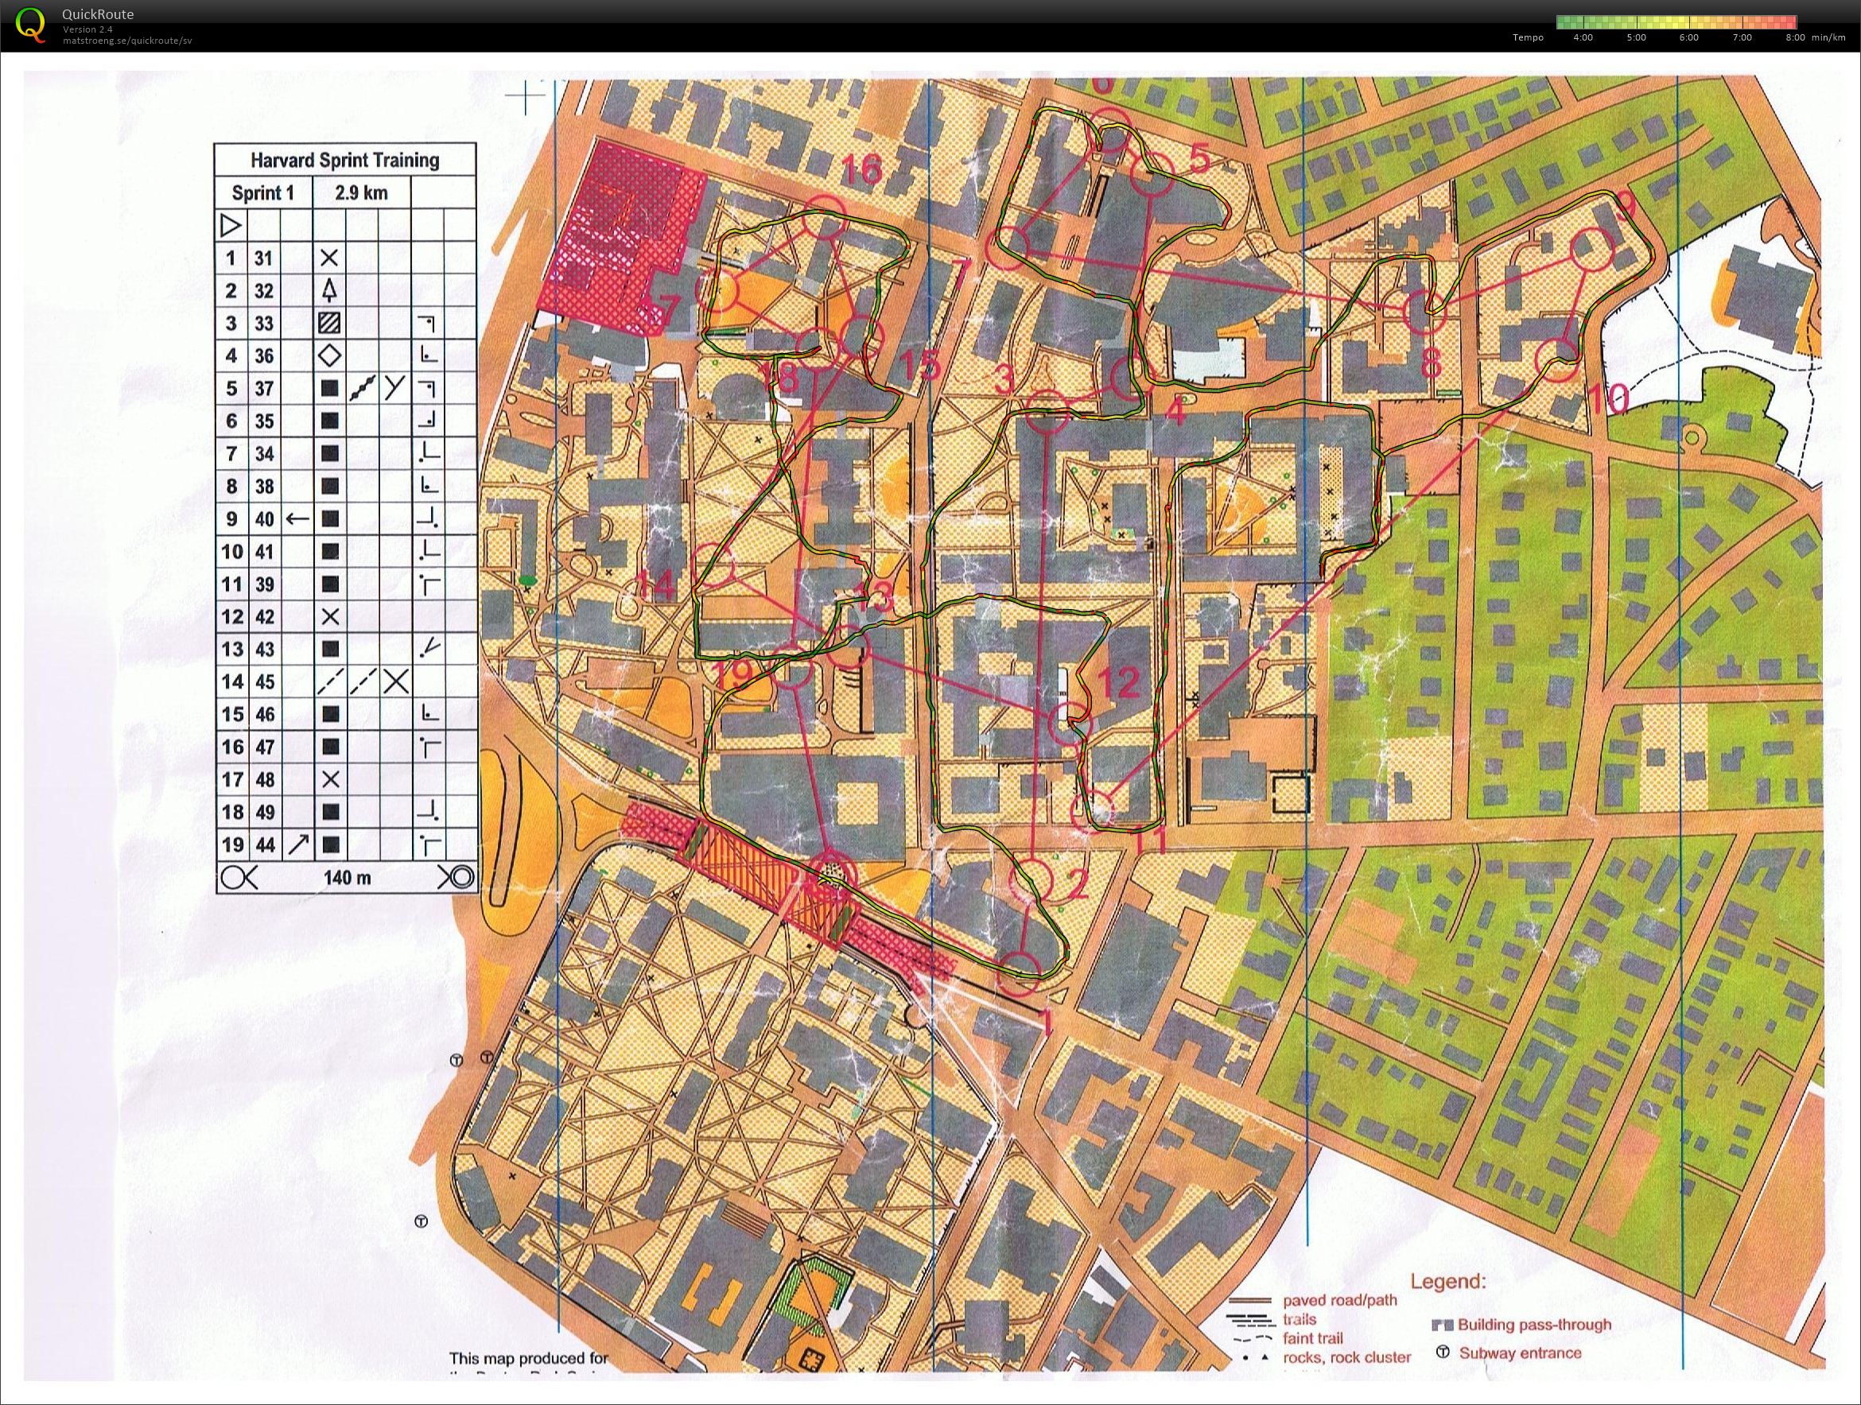Select the Version 2.4 text
Viewport: 1861px width, 1405px height.
pos(87,29)
